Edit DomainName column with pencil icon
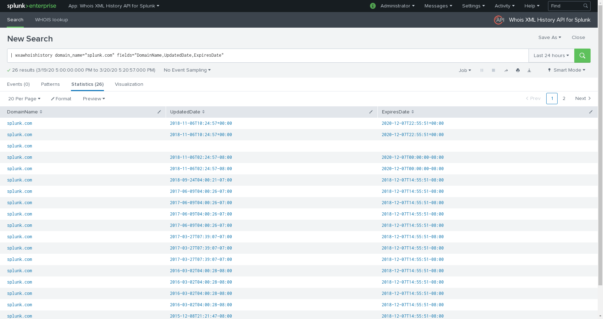The width and height of the screenshot is (603, 319). point(159,112)
